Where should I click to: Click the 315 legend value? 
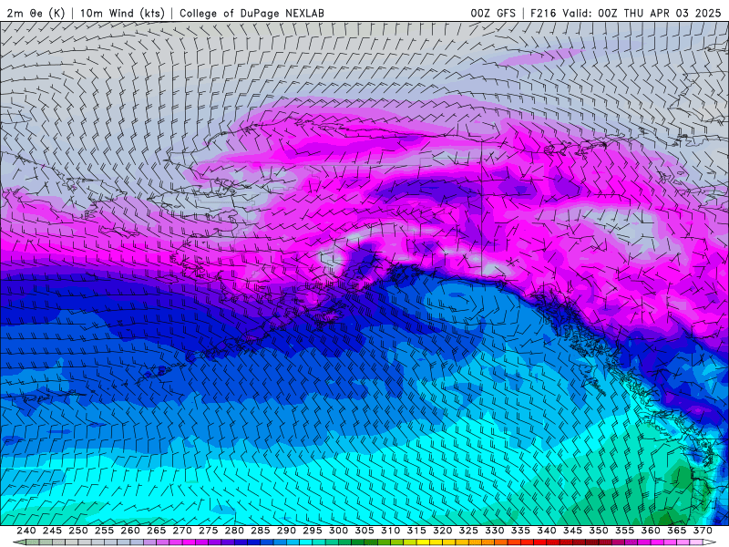[x=416, y=531]
